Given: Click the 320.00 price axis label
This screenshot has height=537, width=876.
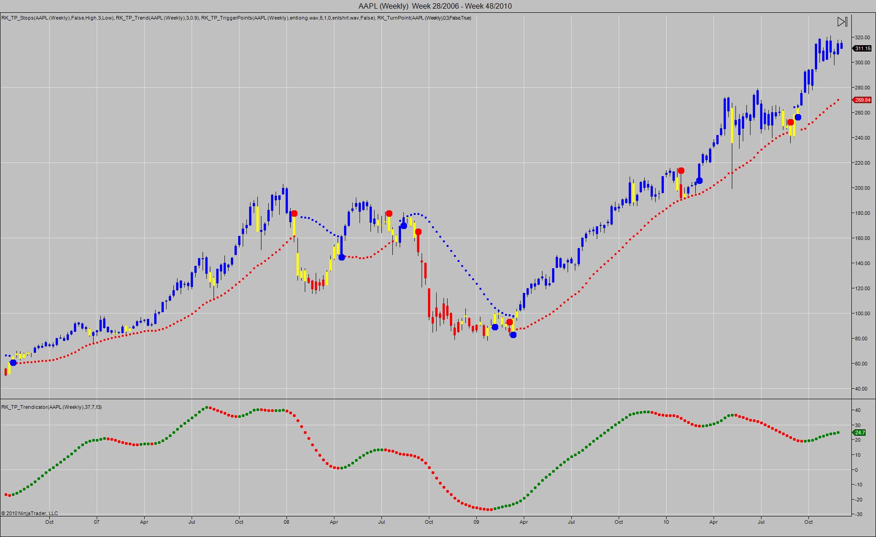Looking at the screenshot, I should coord(862,37).
